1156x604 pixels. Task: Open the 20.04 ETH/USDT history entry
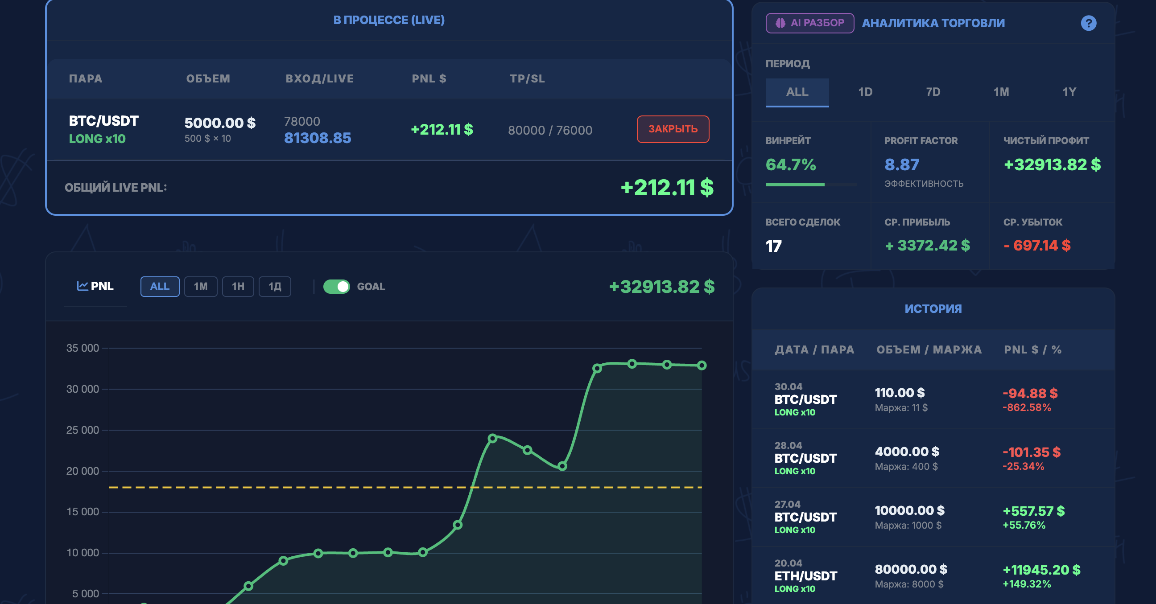point(933,576)
